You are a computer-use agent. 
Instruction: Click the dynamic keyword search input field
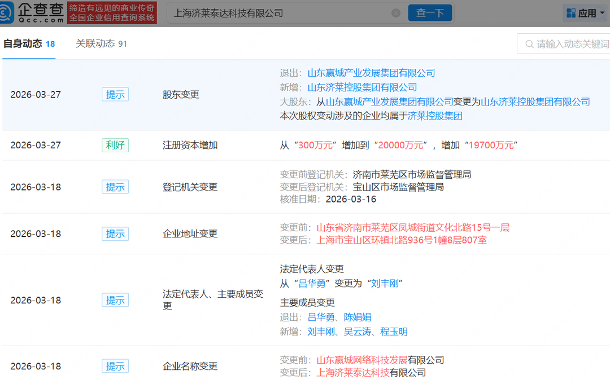(570, 43)
